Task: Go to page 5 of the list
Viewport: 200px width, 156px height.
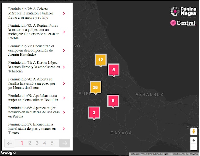Action: click(52, 143)
